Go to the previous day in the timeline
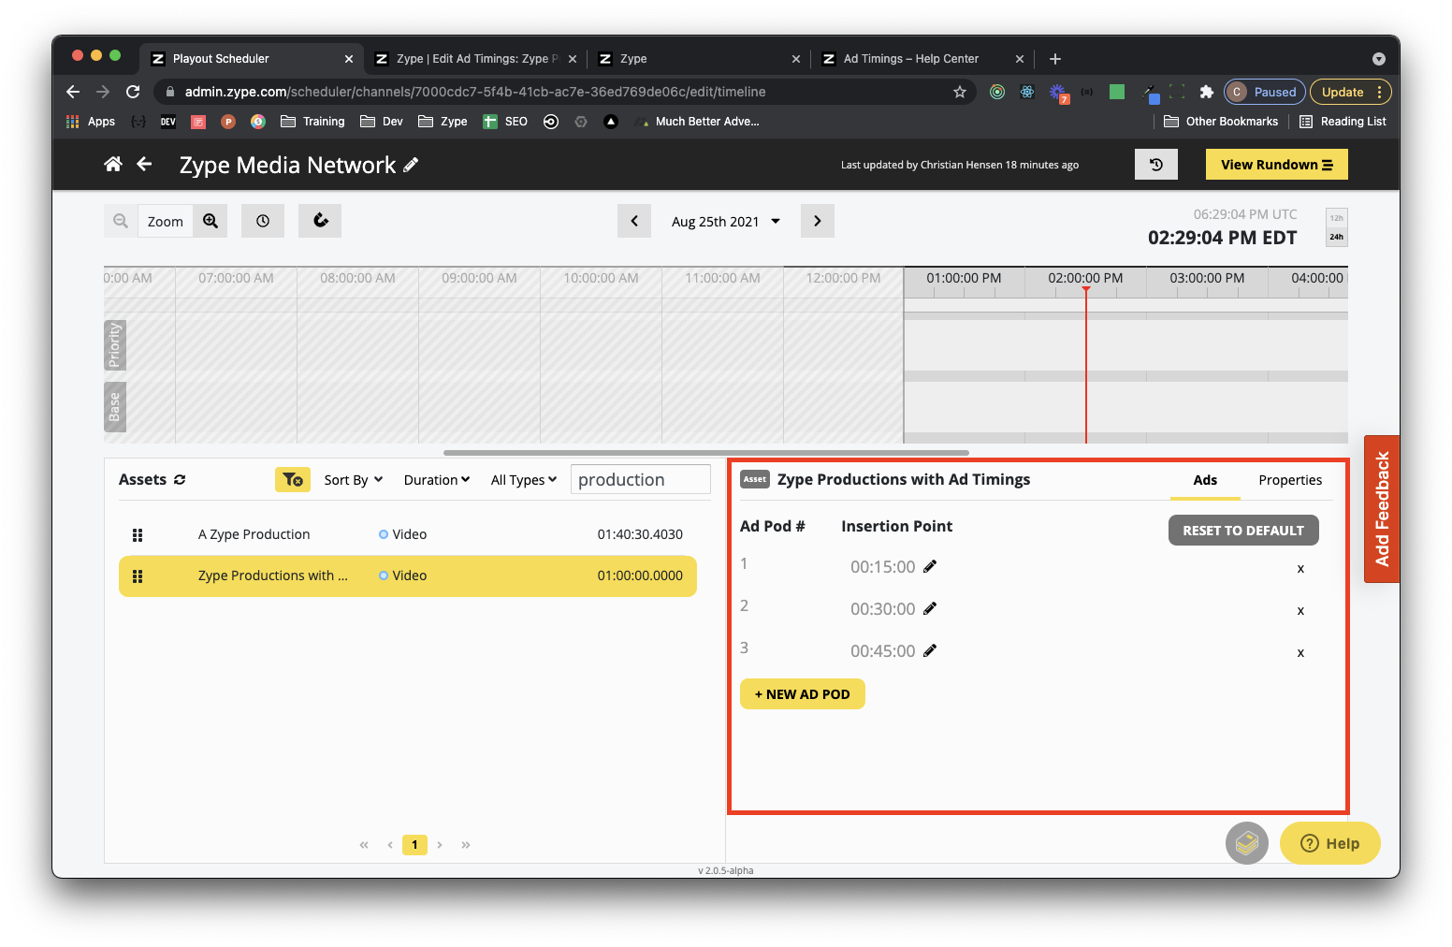 (x=634, y=221)
